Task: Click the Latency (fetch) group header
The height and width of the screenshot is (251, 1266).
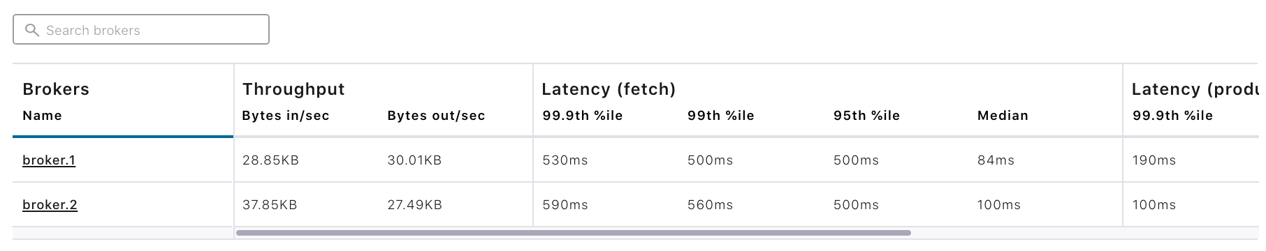Action: click(609, 89)
